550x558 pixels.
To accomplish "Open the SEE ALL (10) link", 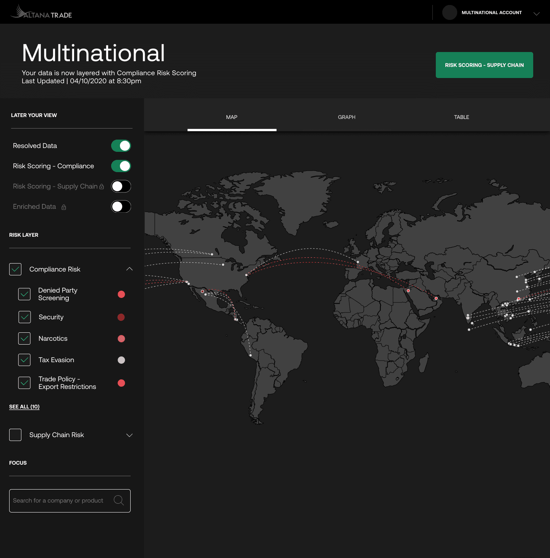I will (x=24, y=407).
